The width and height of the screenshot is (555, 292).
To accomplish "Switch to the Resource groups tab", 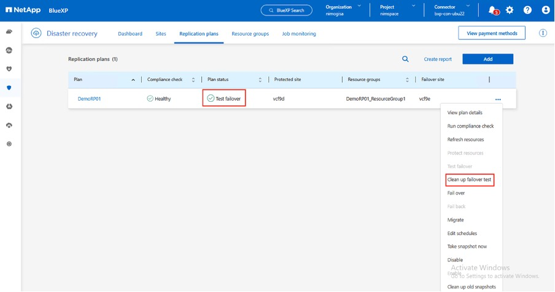I will point(250,34).
